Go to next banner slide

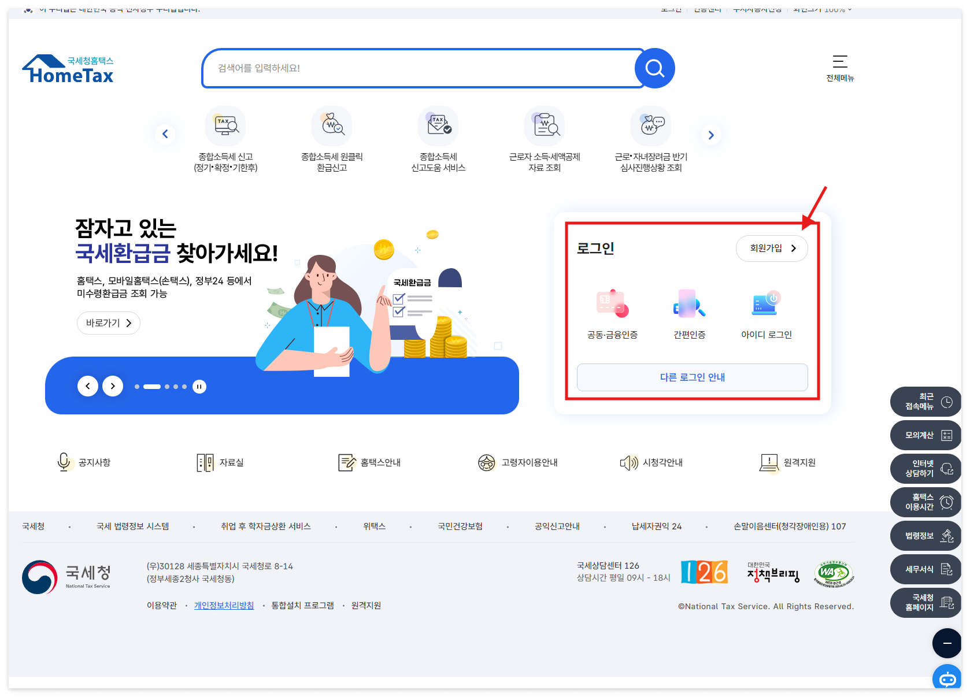pos(113,386)
